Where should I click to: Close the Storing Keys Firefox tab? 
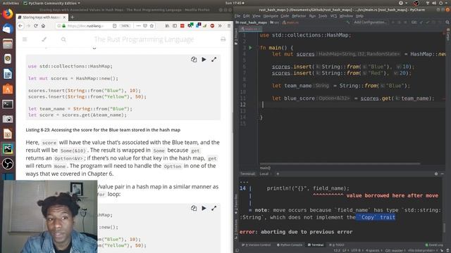tap(64, 17)
